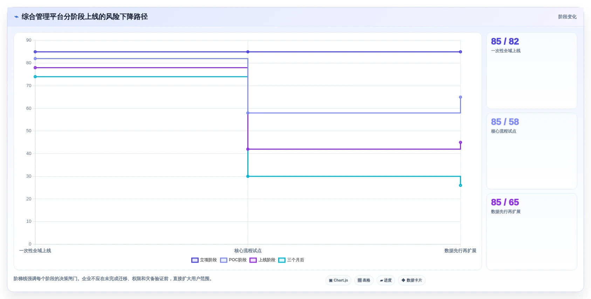Toggle the 立项阶段 legend series
591x299 pixels.
[x=204, y=260]
